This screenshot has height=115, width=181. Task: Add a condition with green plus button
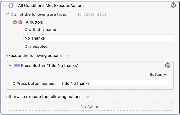15,22
